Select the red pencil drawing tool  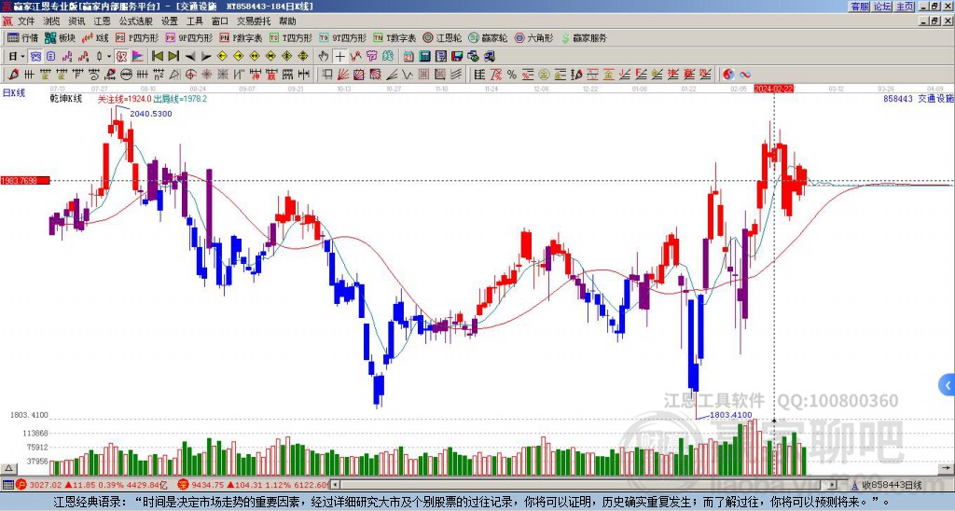(13, 75)
